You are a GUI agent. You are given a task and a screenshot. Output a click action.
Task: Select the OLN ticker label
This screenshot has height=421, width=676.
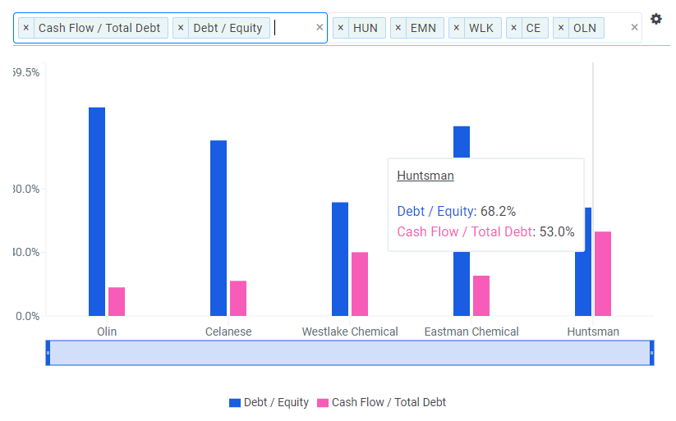pos(585,28)
